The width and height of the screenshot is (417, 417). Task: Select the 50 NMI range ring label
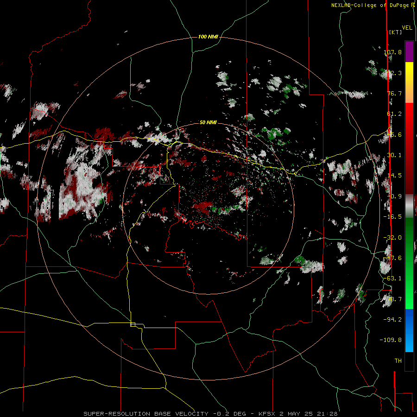[208, 122]
